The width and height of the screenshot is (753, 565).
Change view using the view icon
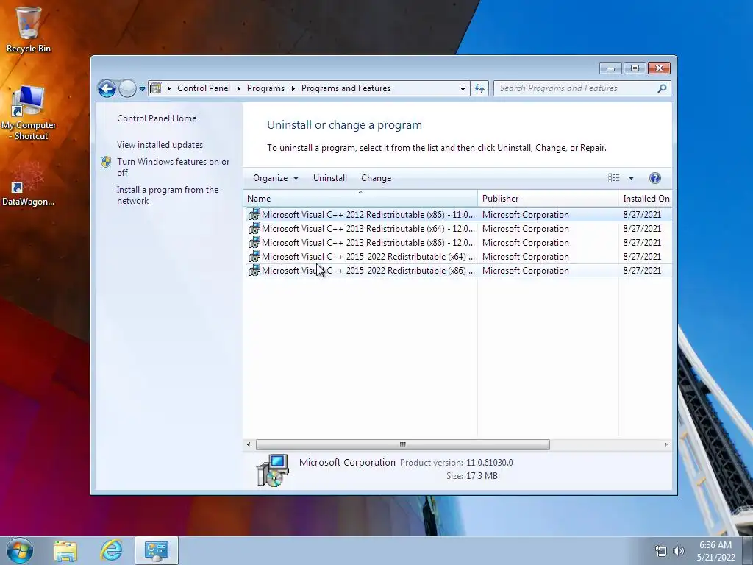point(614,178)
